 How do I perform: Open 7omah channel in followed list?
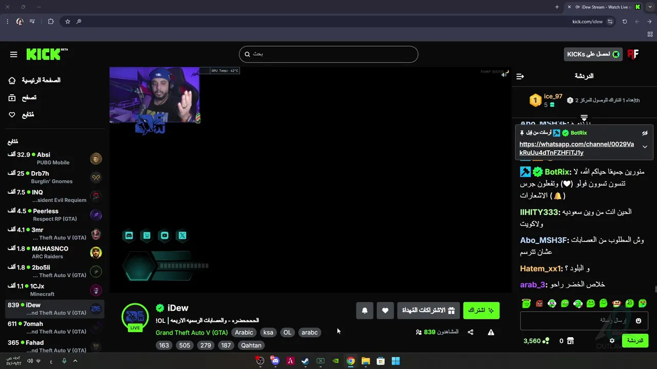click(x=55, y=327)
